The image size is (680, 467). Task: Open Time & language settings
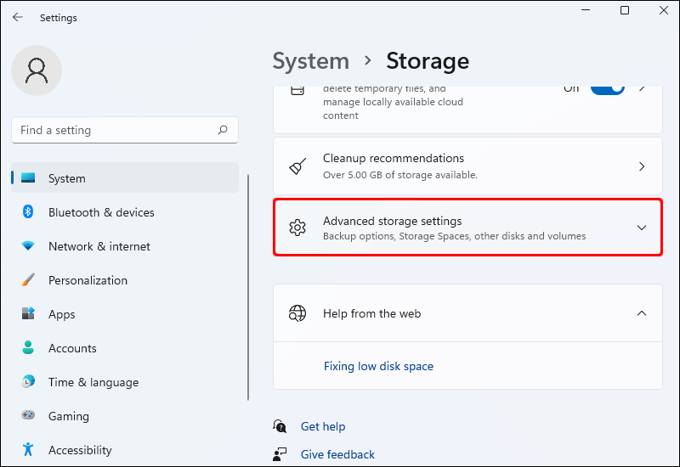[x=93, y=382]
